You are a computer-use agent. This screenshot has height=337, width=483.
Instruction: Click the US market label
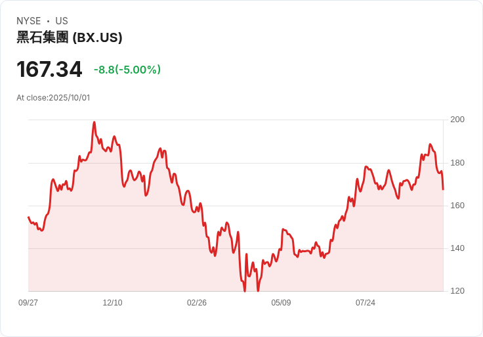(62, 21)
